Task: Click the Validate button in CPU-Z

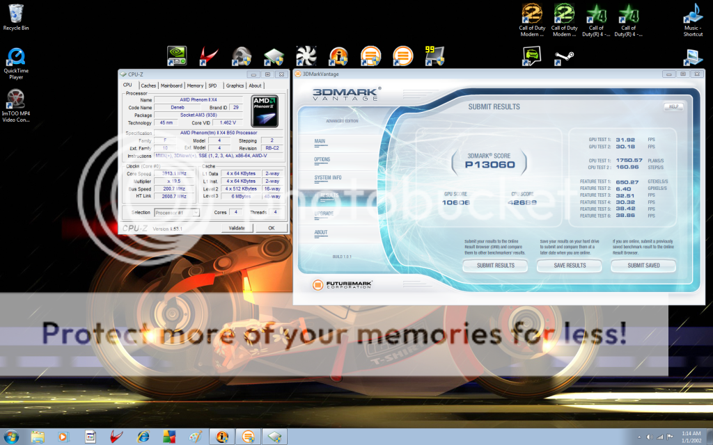Action: pos(237,228)
